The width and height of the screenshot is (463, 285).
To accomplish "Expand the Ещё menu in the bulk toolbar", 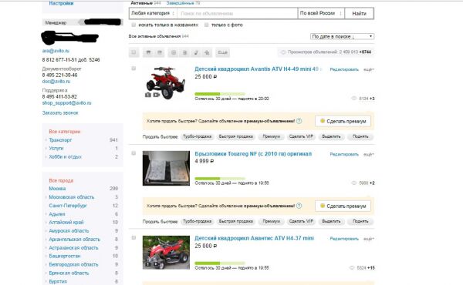I will click(x=223, y=52).
